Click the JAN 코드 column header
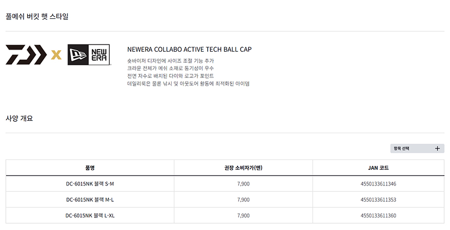 tap(378, 168)
